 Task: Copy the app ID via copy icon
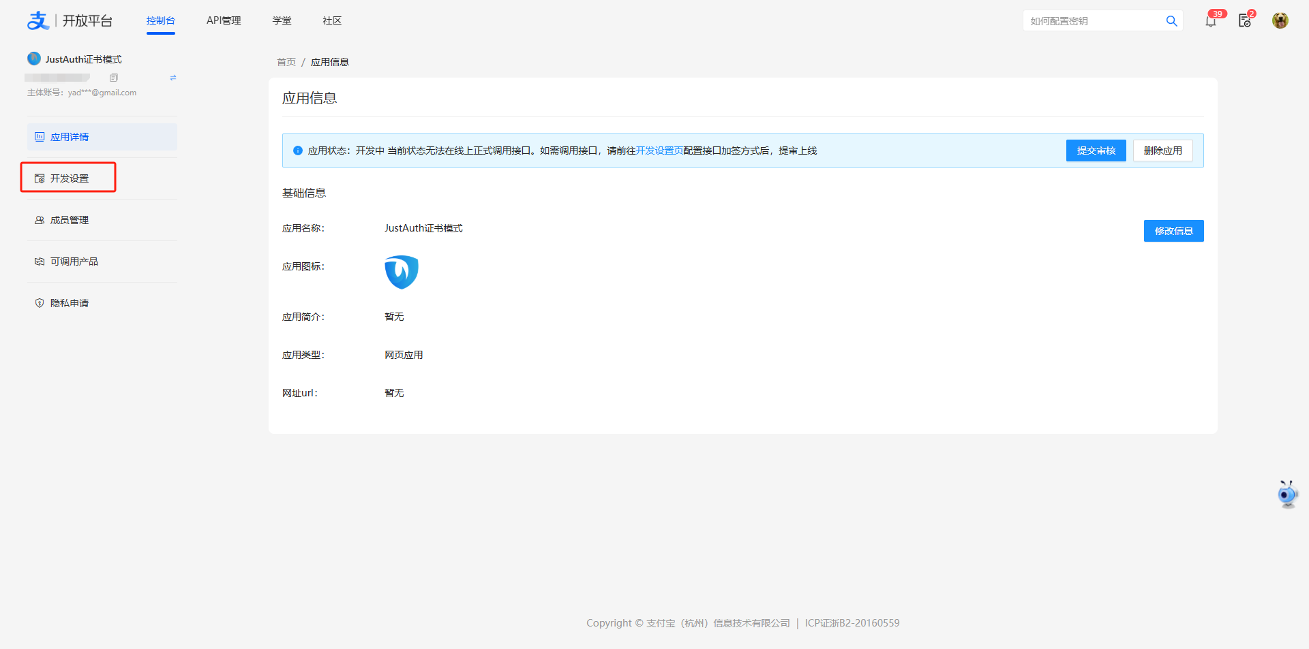114,78
